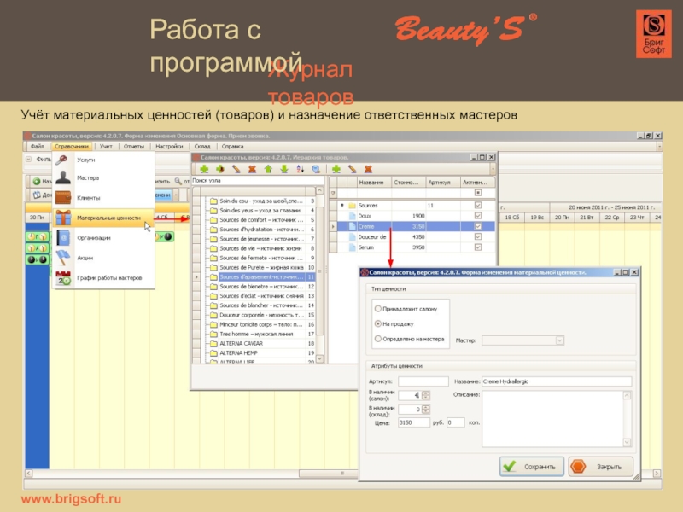
Task: Click the wallet icon beside Клиенты
Action: [x=63, y=197]
